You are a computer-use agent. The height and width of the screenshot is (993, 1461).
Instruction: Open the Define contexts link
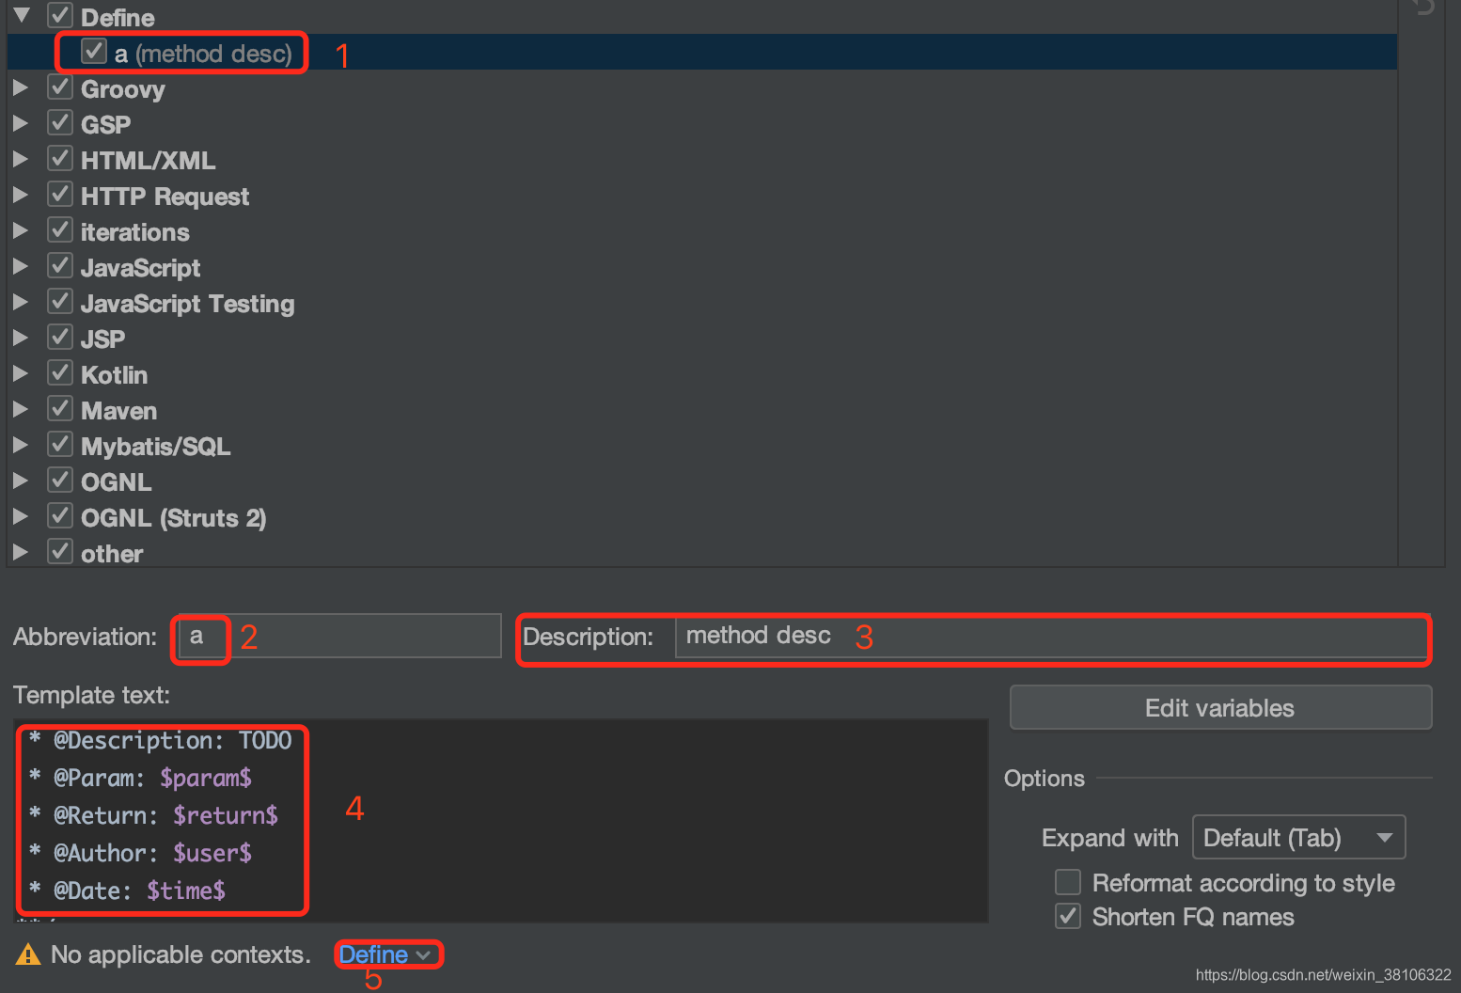[385, 954]
